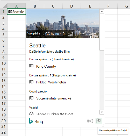Select row 12 header
This screenshot has width=130, height=136.
4,75
